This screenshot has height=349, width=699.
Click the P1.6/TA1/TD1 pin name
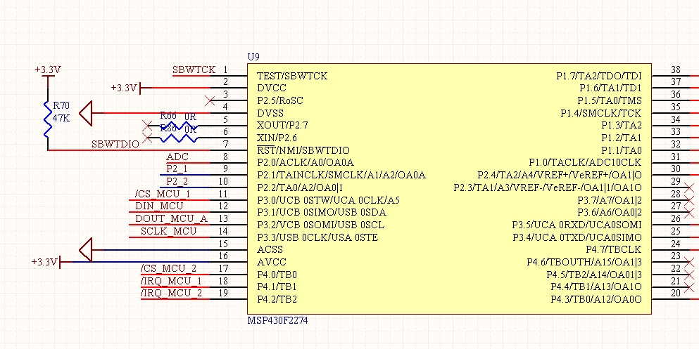[x=611, y=88]
